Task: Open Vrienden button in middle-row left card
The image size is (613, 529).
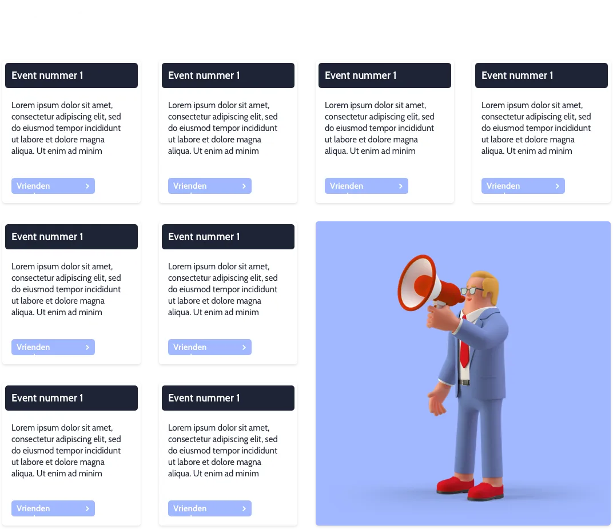Action: click(x=53, y=347)
